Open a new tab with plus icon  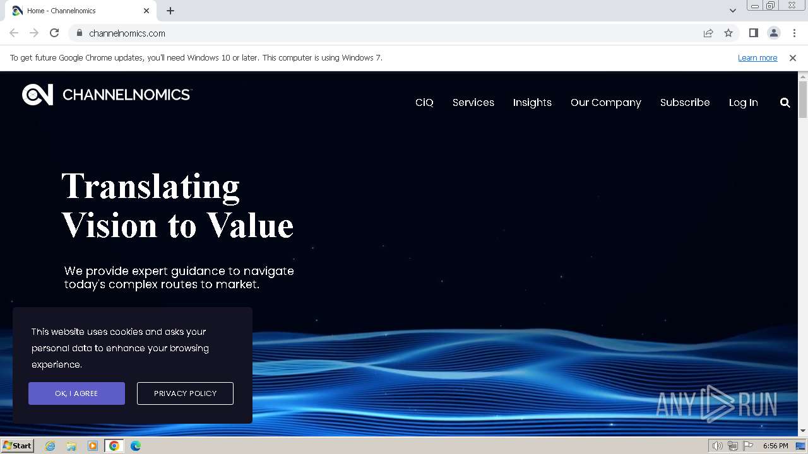tap(170, 11)
